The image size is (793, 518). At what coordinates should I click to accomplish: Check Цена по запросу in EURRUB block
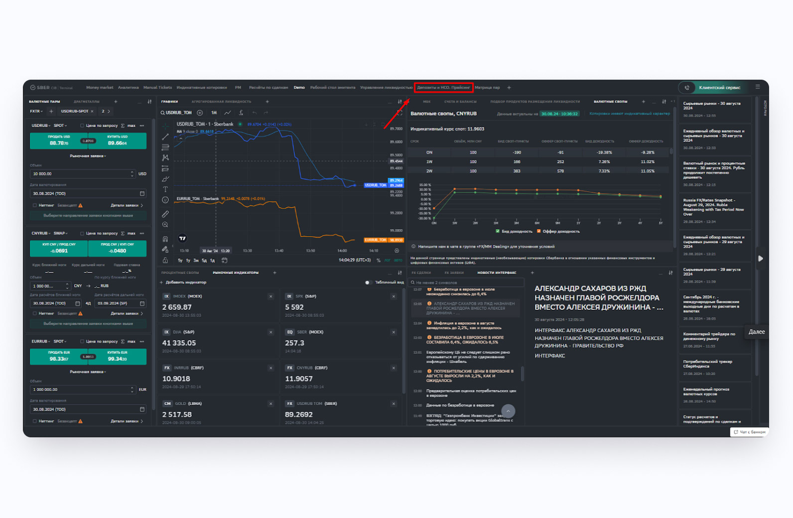[82, 341]
